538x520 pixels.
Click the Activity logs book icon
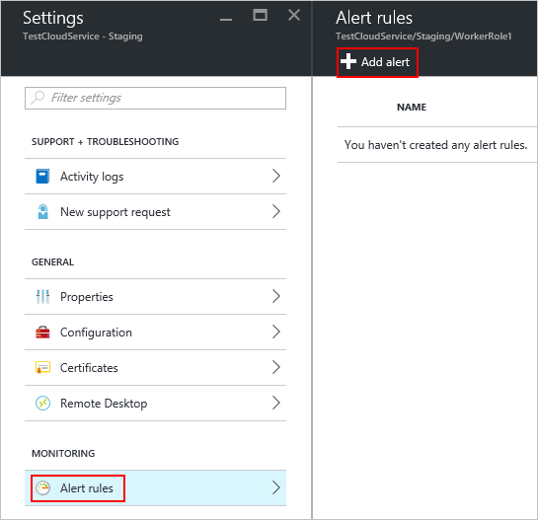[x=42, y=177]
